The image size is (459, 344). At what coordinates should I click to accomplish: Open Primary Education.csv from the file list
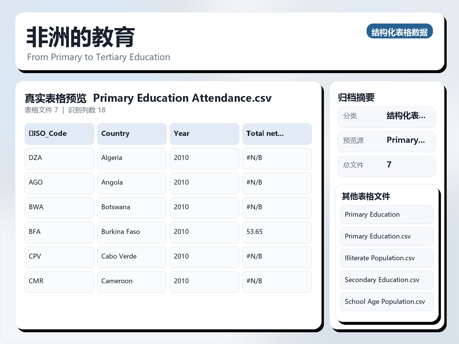(x=386, y=236)
